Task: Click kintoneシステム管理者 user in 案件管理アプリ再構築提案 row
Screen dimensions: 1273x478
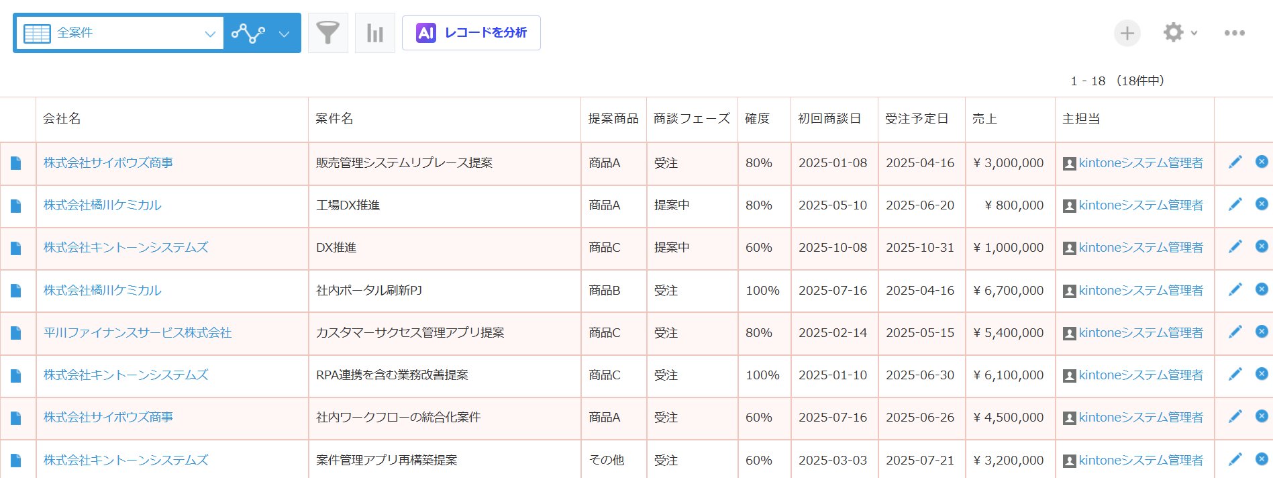Action: (1140, 461)
